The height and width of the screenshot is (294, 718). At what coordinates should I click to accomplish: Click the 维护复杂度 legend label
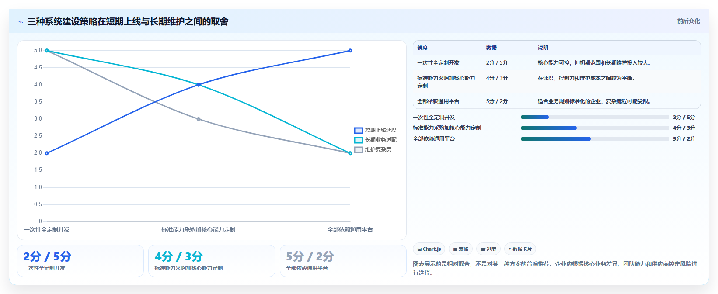[378, 149]
